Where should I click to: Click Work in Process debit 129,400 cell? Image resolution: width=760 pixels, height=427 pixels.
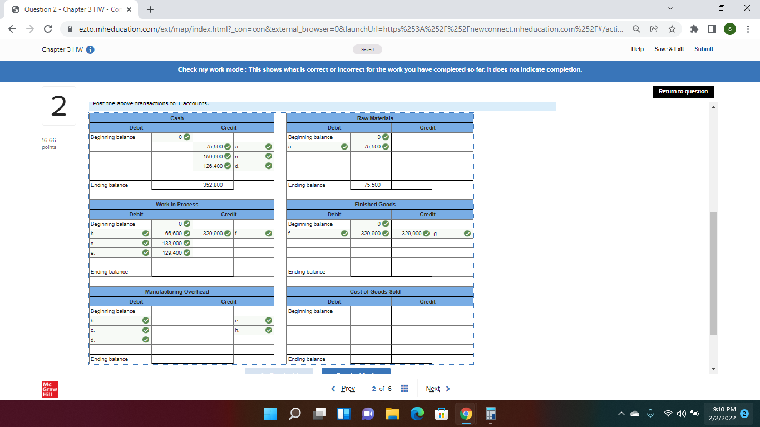pos(172,252)
